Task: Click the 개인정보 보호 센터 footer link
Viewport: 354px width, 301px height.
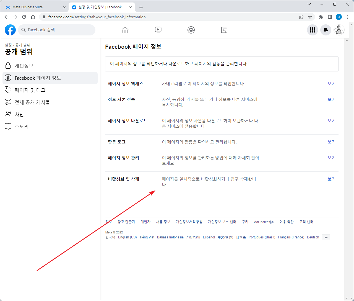Action: point(222,222)
